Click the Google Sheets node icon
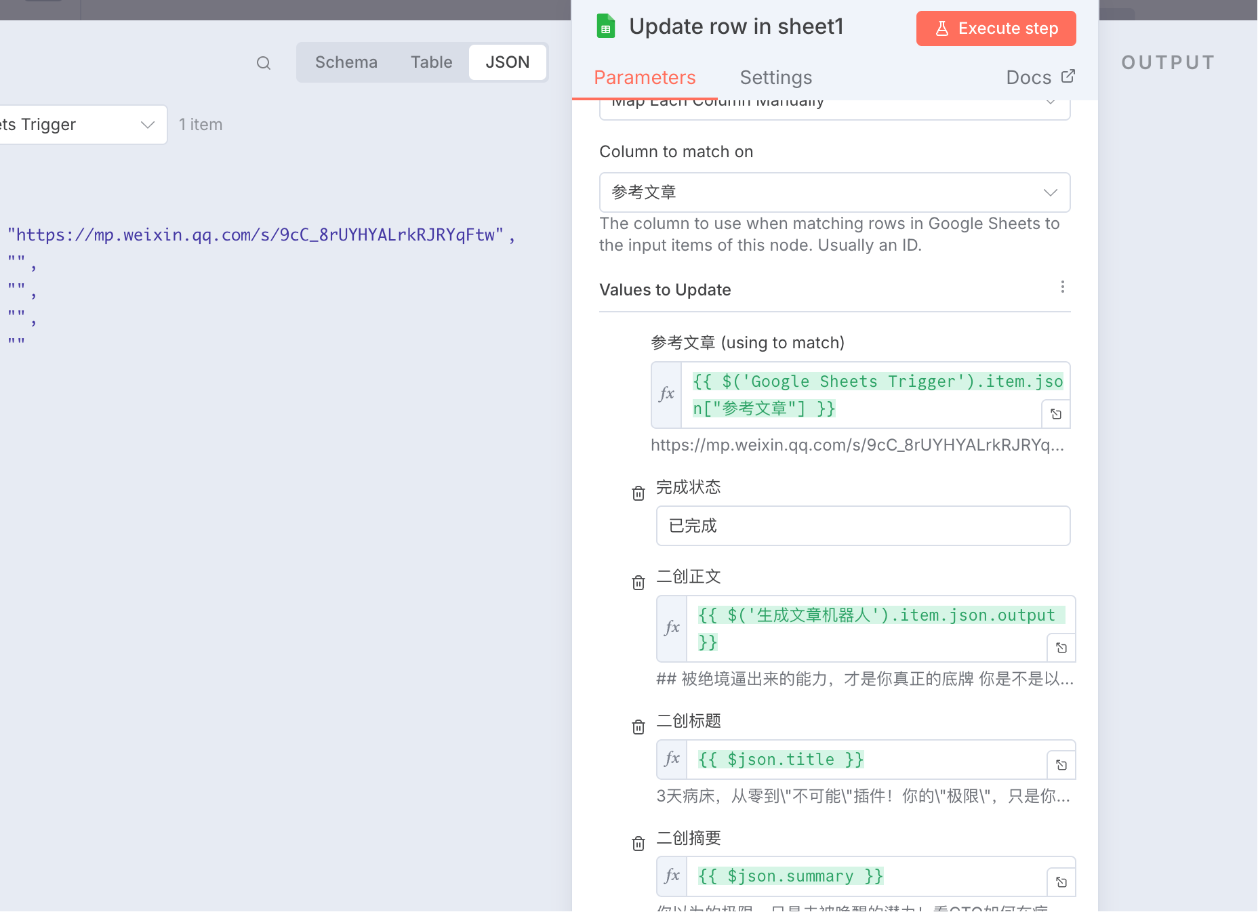The image size is (1258, 912). pyautogui.click(x=606, y=26)
